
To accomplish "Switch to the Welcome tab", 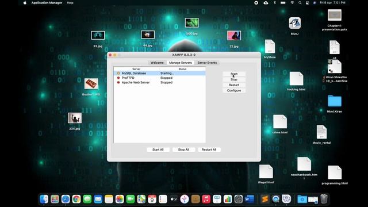I will coord(157,63).
